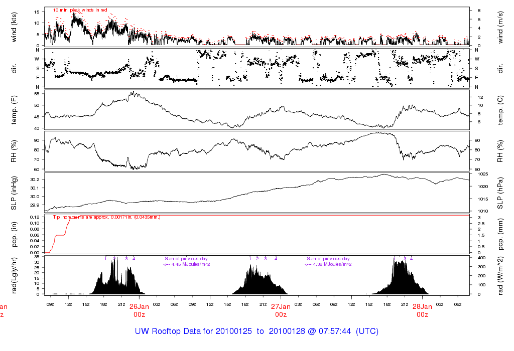The image size is (514, 351).
Task: Select the 'Tip increments are approx. 0.00171in.' note
Action: click(x=93, y=217)
